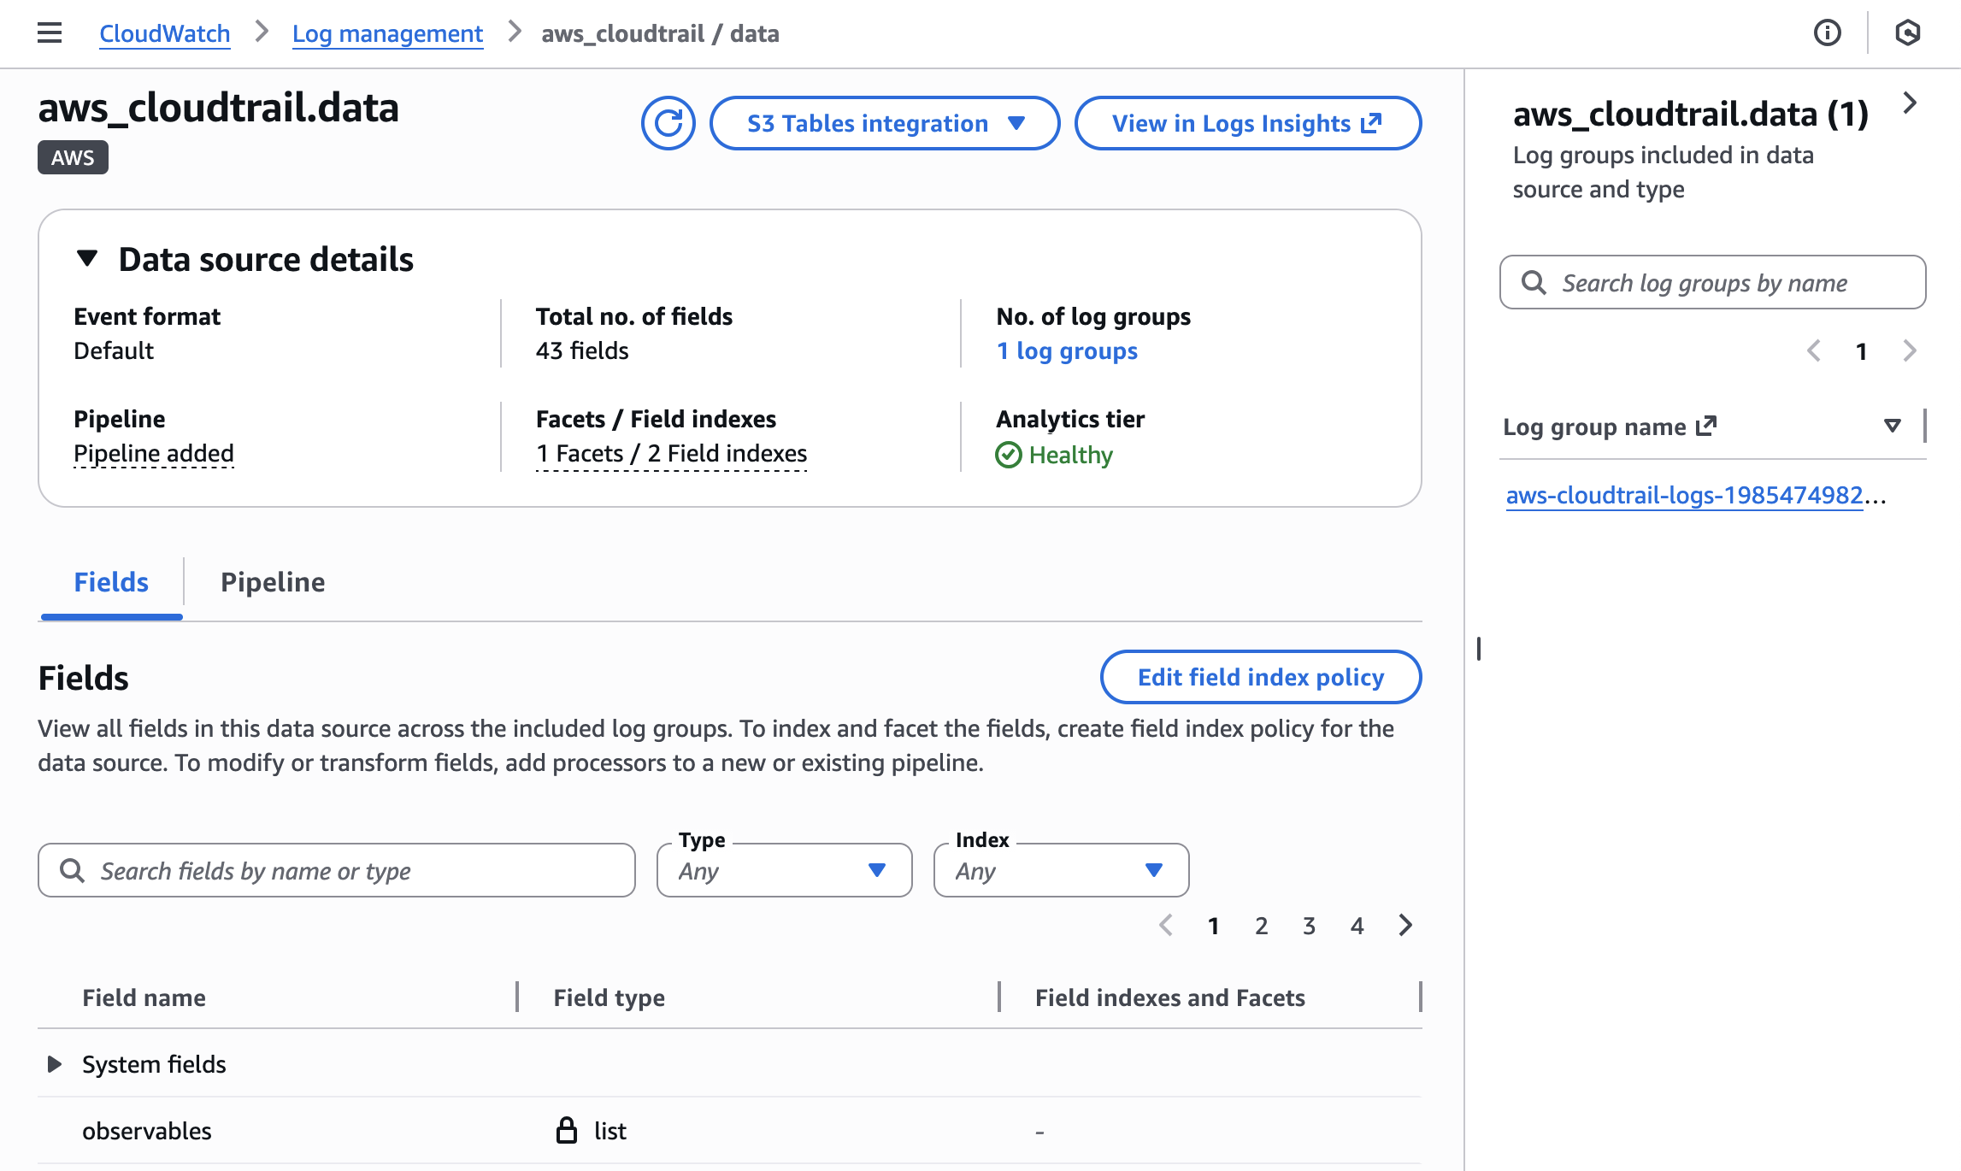Screen dimensions: 1961x1171
Task: Collapse the right log groups panel chevron
Action: [x=1910, y=103]
